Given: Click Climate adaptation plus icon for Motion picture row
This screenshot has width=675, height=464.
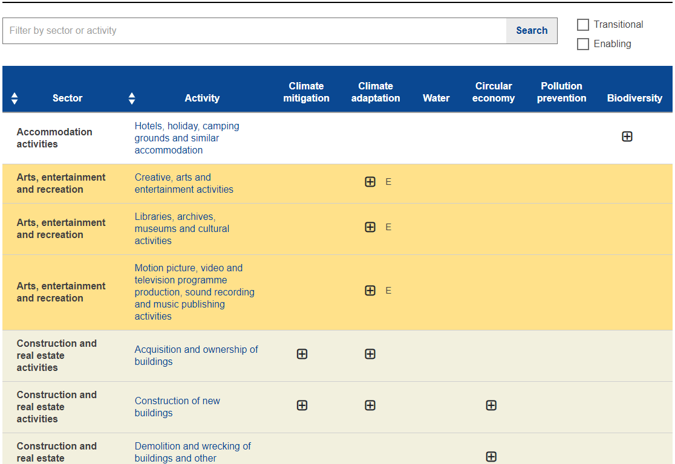Looking at the screenshot, I should [370, 291].
